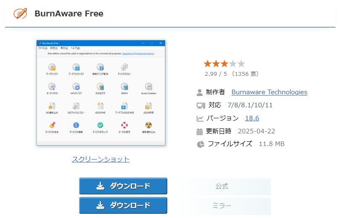Select the ISOの作成 icon in the app screenshot
Viewport: 343px width, 218px height.
pyautogui.click(x=100, y=106)
